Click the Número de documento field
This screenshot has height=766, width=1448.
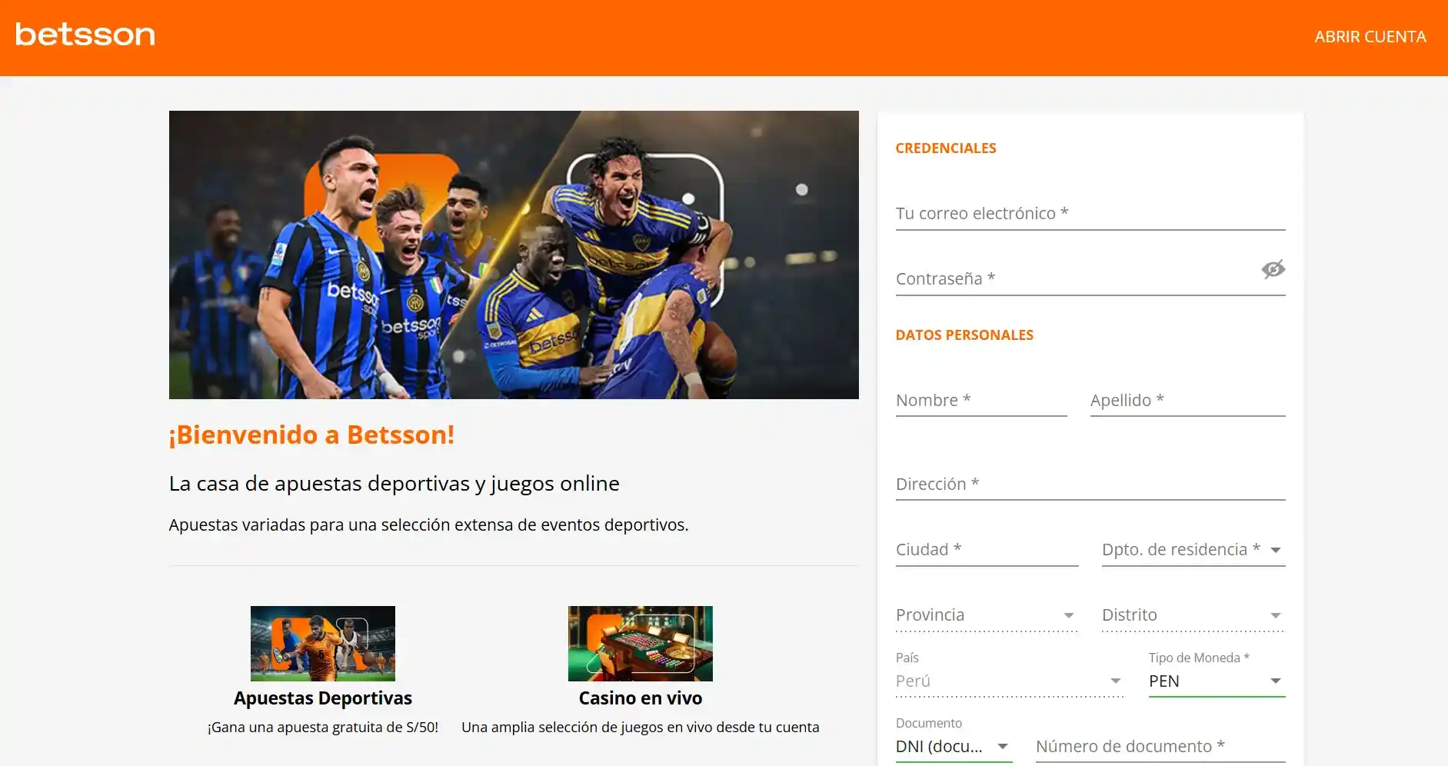[1160, 747]
